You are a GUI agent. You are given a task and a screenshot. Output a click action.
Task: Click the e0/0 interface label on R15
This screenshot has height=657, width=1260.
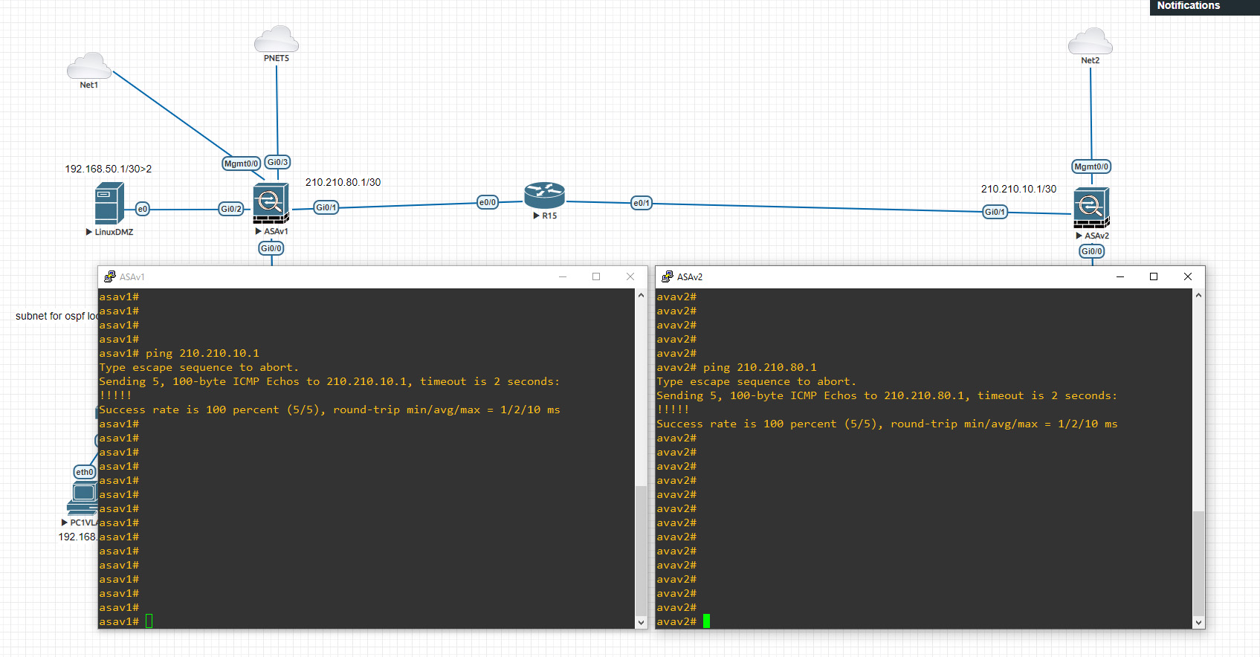pyautogui.click(x=488, y=202)
